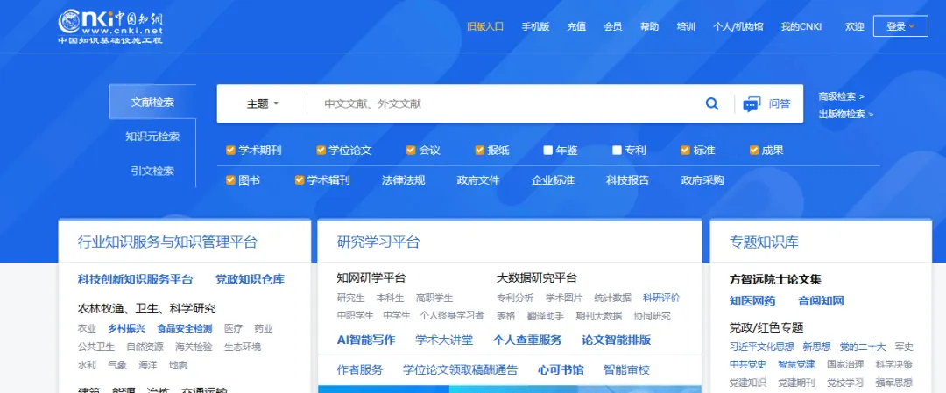Click the magnifier search icon

(712, 103)
